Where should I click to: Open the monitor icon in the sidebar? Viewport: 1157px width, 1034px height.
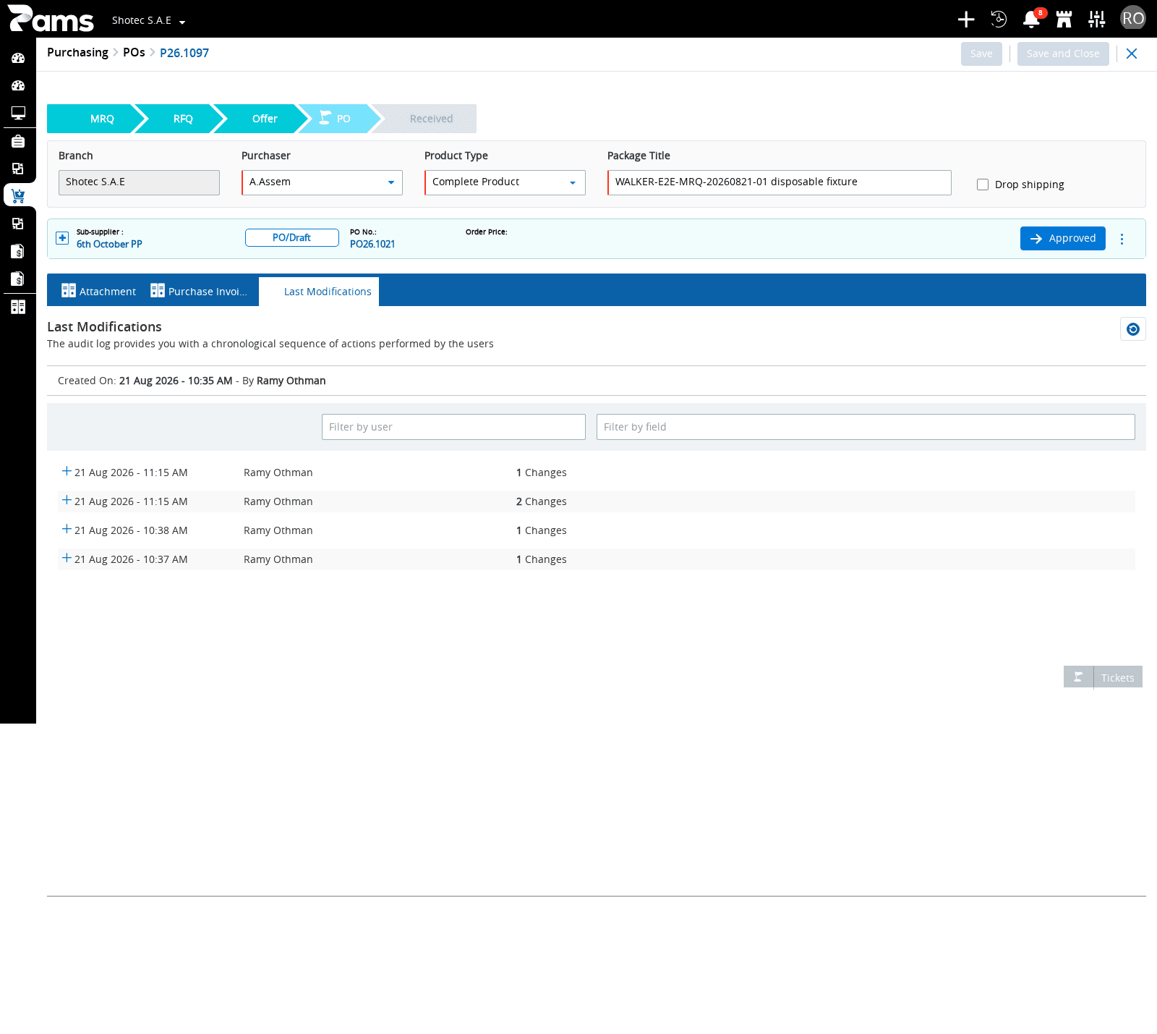[18, 113]
